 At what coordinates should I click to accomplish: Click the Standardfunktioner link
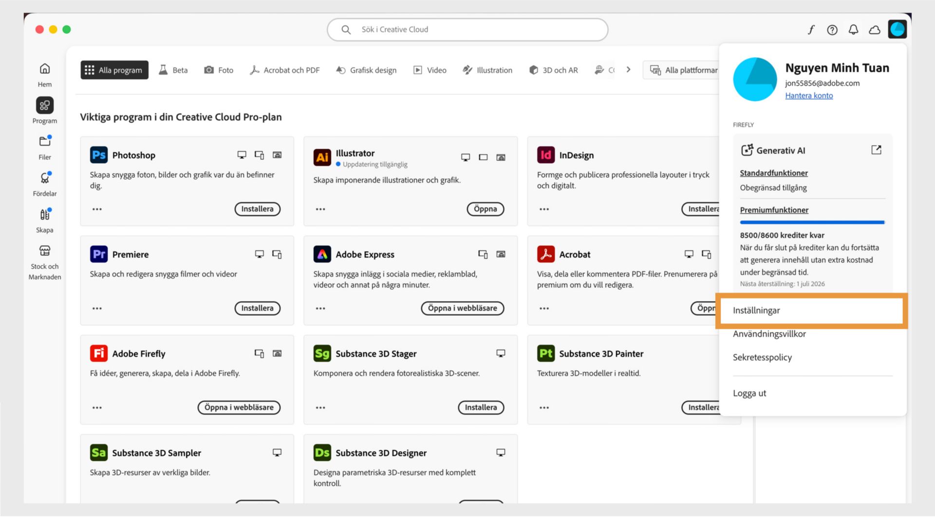774,173
